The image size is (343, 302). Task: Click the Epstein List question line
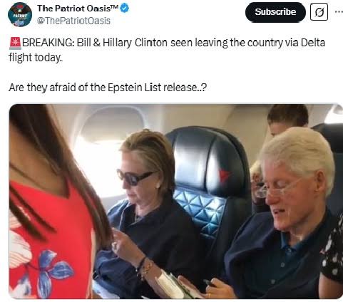click(x=108, y=88)
